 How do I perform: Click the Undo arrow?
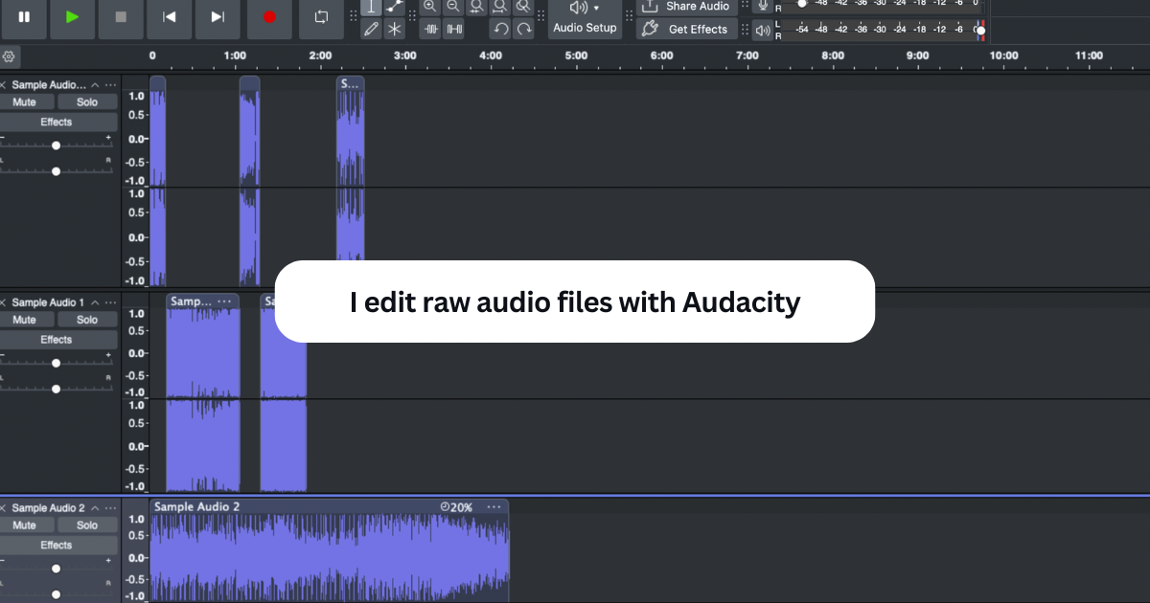(x=500, y=29)
